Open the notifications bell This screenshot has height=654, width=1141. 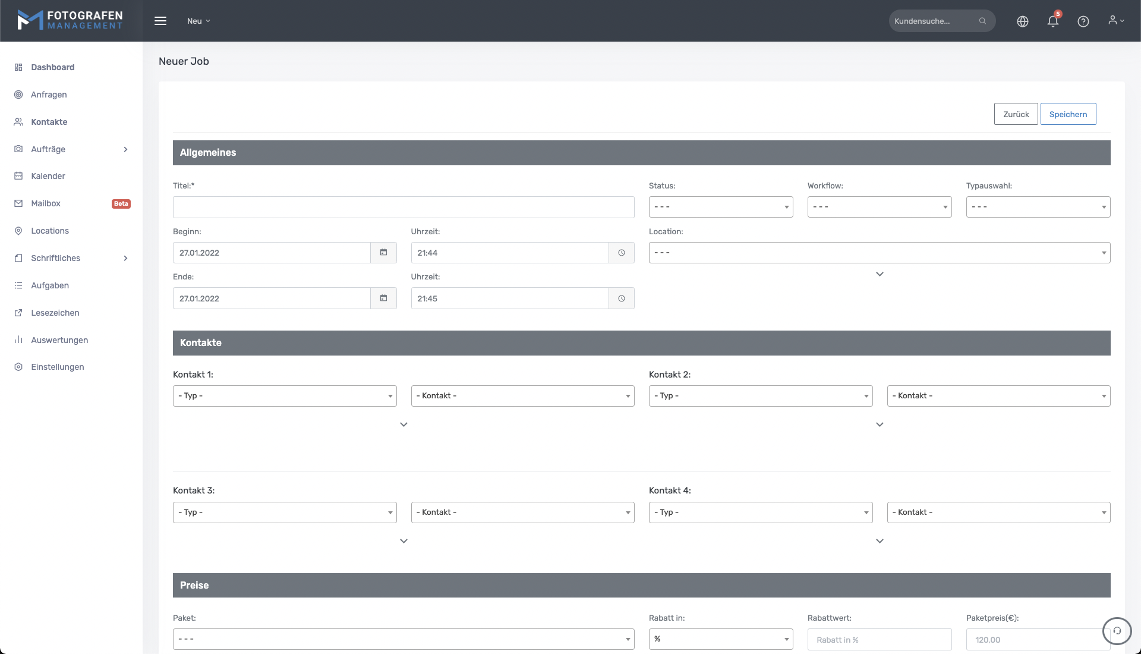1052,21
